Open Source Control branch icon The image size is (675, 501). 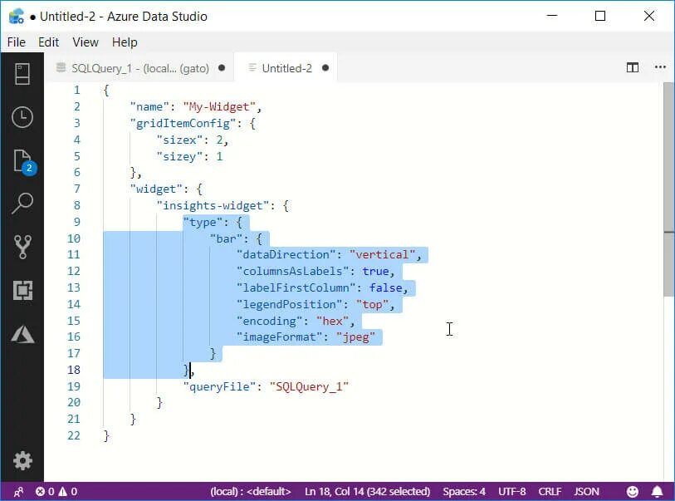pos(22,247)
